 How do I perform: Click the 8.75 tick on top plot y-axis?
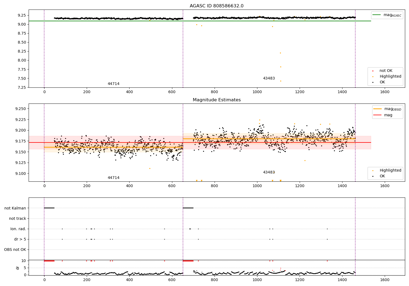click(x=22, y=33)
